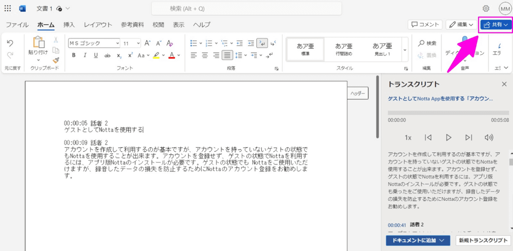Click the Redo arrow icon
Viewport: 513px width, 251px height.
[10, 56]
